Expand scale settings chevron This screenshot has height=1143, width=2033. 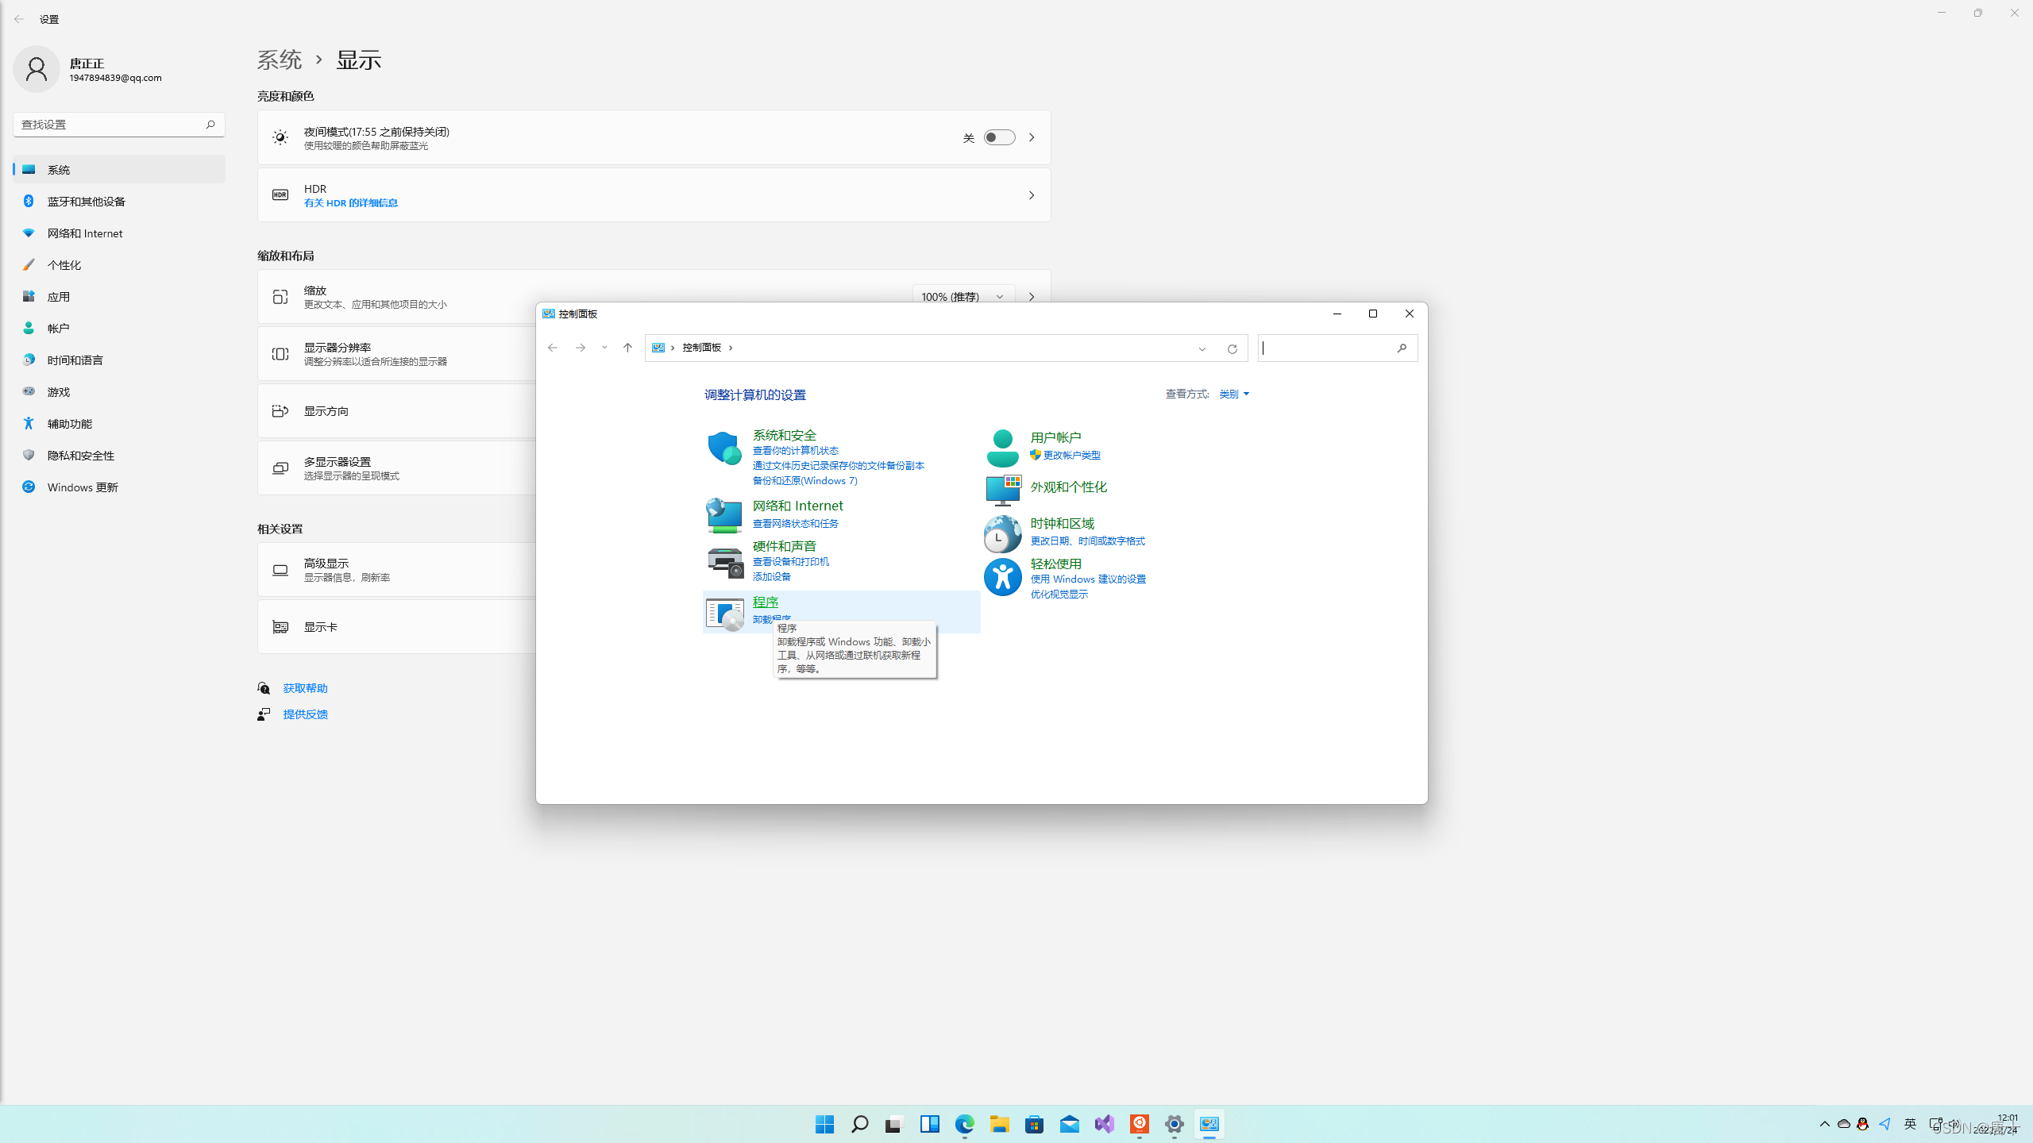pyautogui.click(x=1032, y=297)
